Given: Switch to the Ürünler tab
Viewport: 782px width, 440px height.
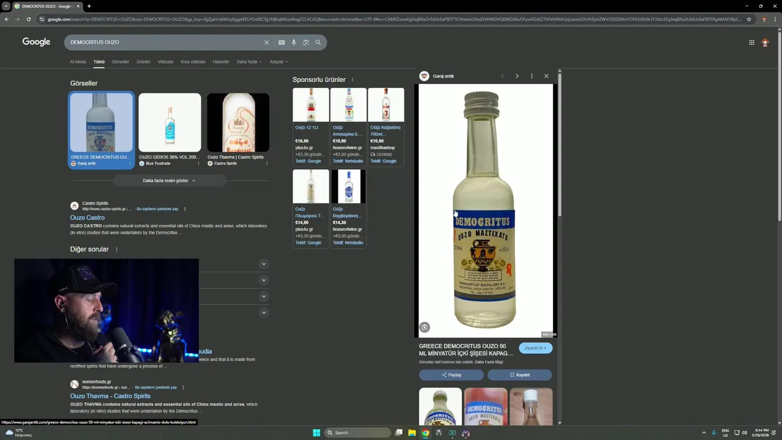Looking at the screenshot, I should [x=144, y=62].
